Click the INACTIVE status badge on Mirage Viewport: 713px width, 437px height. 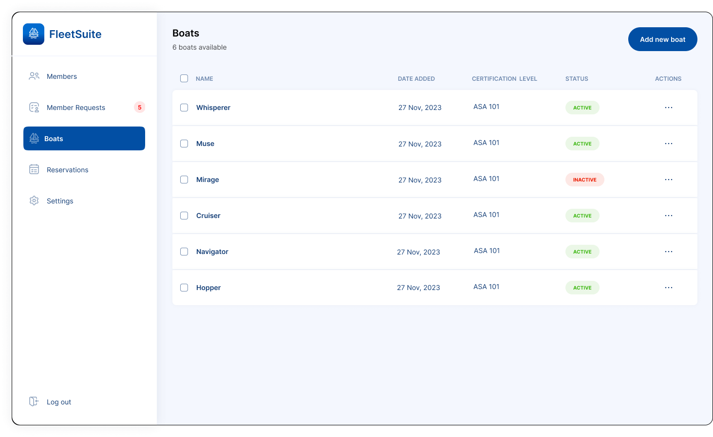point(584,180)
